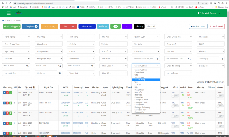229x137 pixels.
Task: Select Không hộ chiếu option
Action: point(146,102)
